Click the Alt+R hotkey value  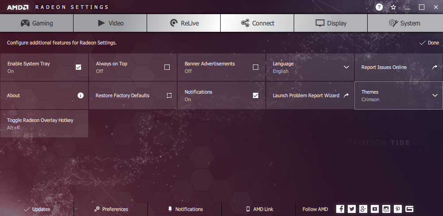point(14,128)
